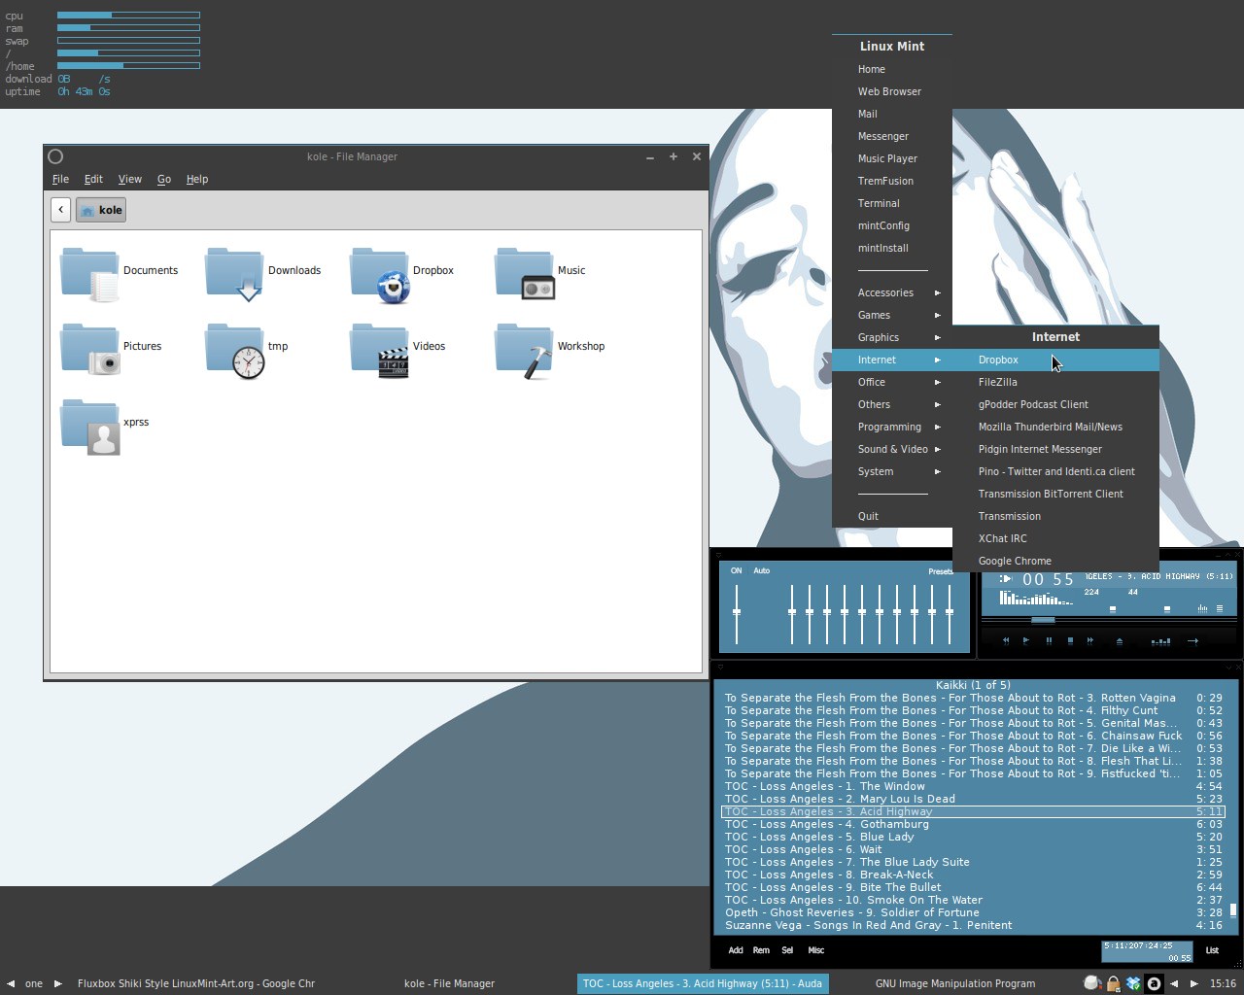Launch FileZilla from Internet submenu
1244x995 pixels.
[x=1055, y=382]
